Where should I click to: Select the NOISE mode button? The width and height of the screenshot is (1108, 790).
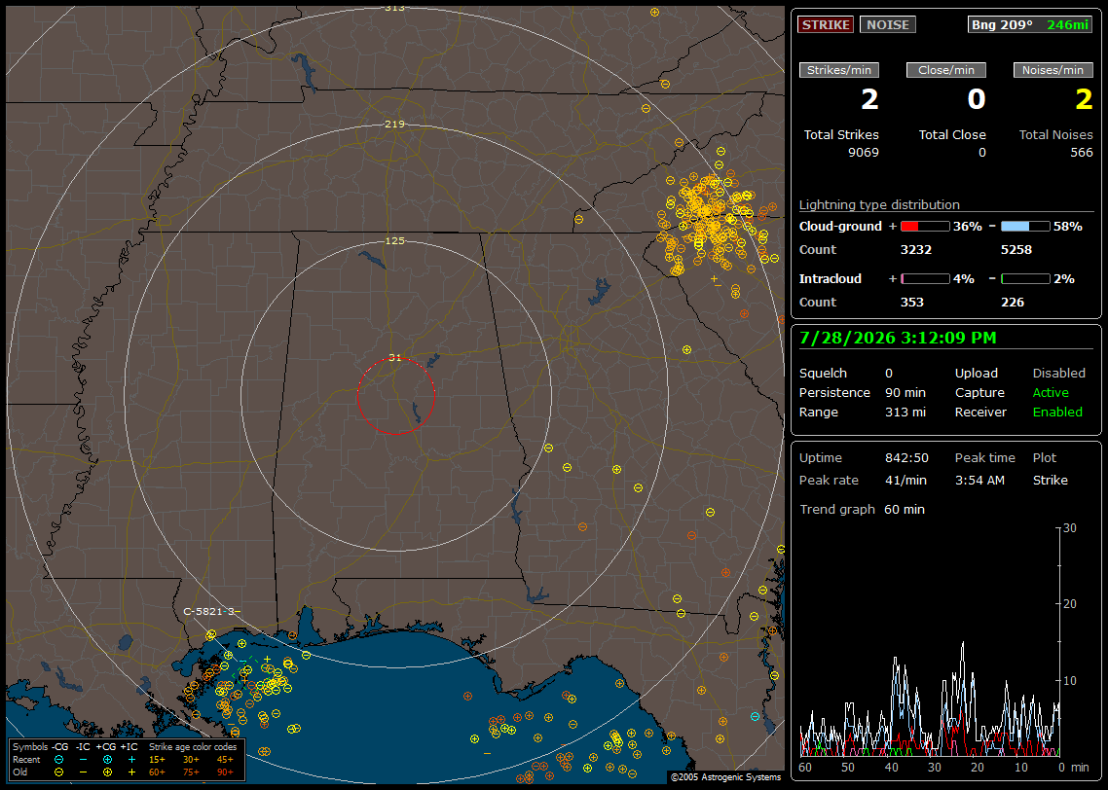888,24
